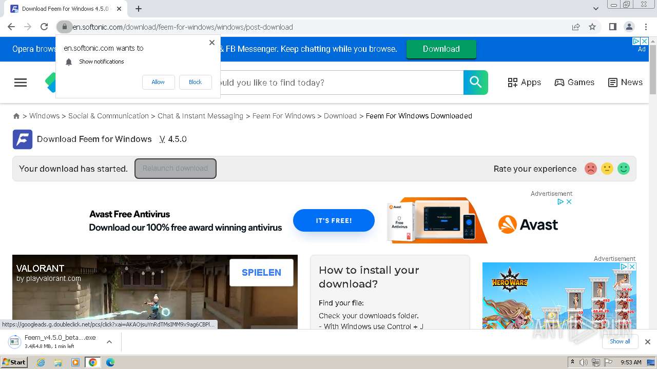Image resolution: width=657 pixels, height=369 pixels.
Task: Open Social & Communication breadcrumb
Action: coord(108,116)
